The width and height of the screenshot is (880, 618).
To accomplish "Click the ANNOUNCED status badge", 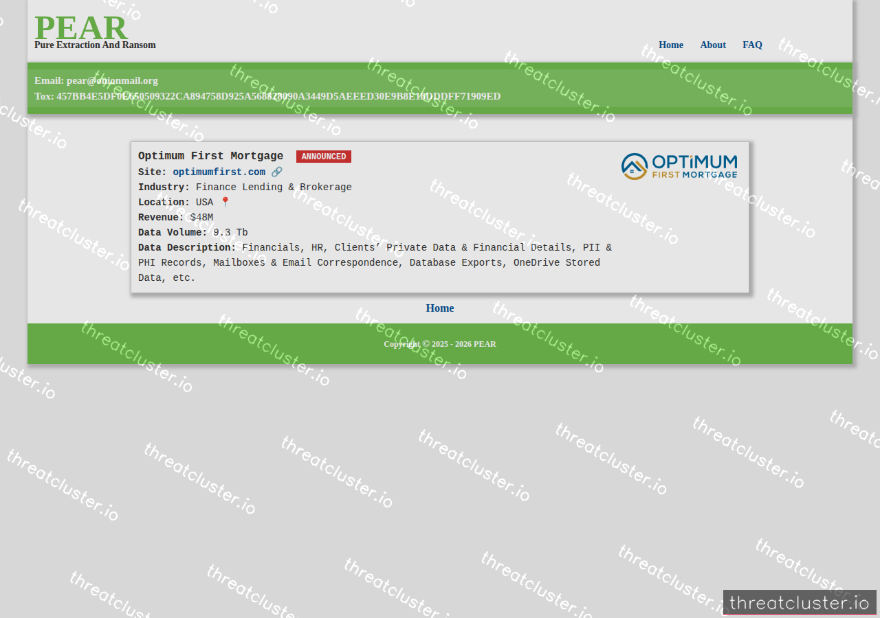I will tap(324, 157).
